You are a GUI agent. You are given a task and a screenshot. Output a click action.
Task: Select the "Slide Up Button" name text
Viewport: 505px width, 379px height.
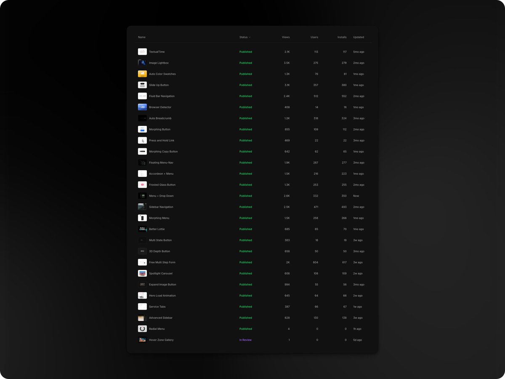point(159,85)
